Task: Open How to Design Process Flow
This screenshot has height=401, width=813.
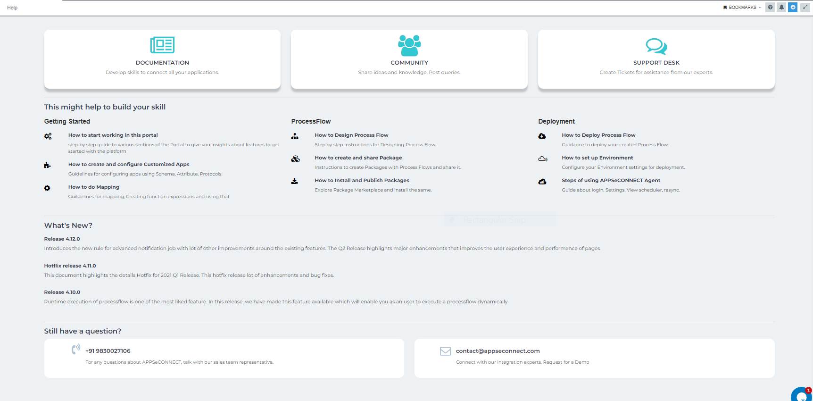Action: tap(351, 135)
